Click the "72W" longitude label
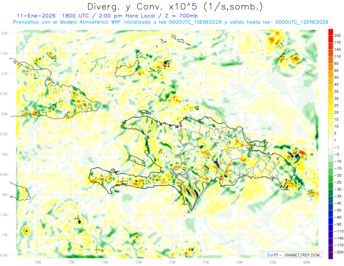Screen dimensions: 344x266 (x=172, y=262)
